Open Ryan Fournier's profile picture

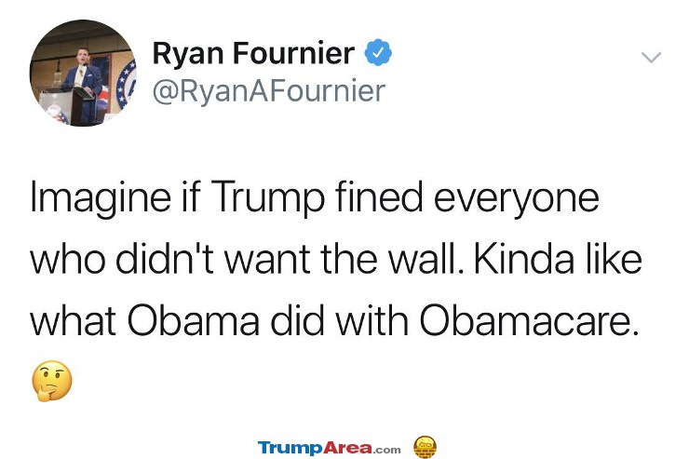[x=83, y=73]
